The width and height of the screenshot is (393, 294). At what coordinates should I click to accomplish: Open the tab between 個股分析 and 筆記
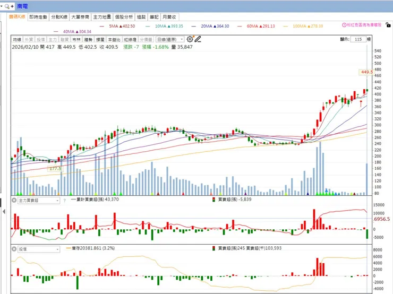pos(141,17)
